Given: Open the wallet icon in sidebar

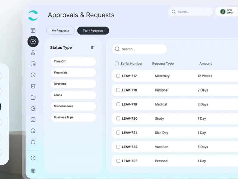Looking at the screenshot, I should click(x=33, y=64).
